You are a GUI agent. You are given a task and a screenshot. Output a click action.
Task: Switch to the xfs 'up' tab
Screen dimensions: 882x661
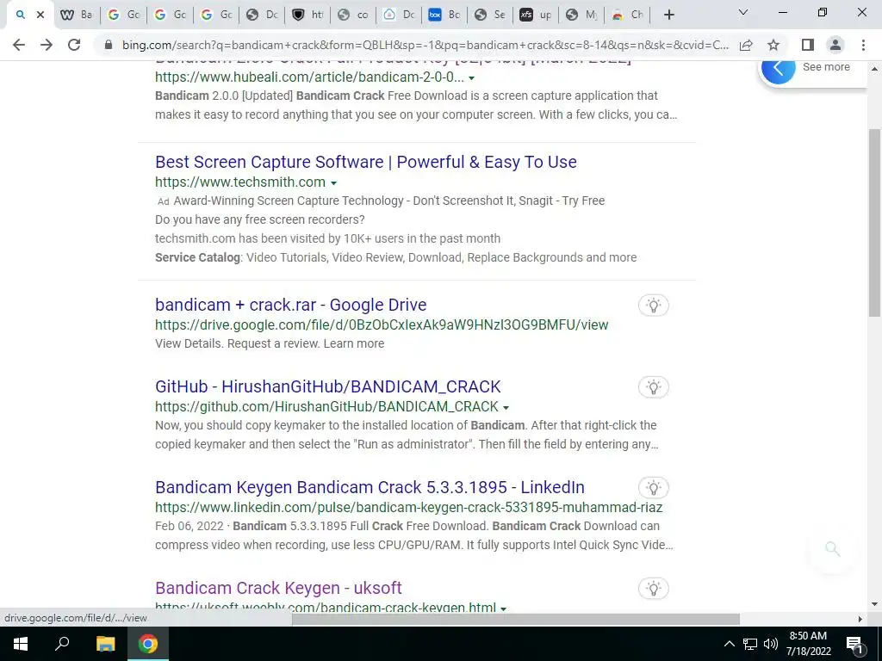(x=536, y=15)
